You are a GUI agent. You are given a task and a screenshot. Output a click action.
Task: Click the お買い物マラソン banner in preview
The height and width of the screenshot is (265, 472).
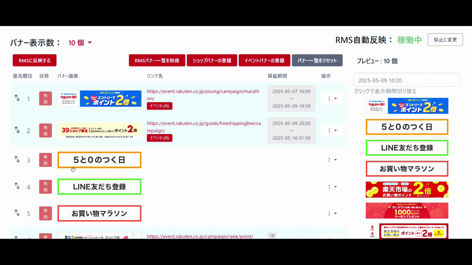[x=407, y=169]
